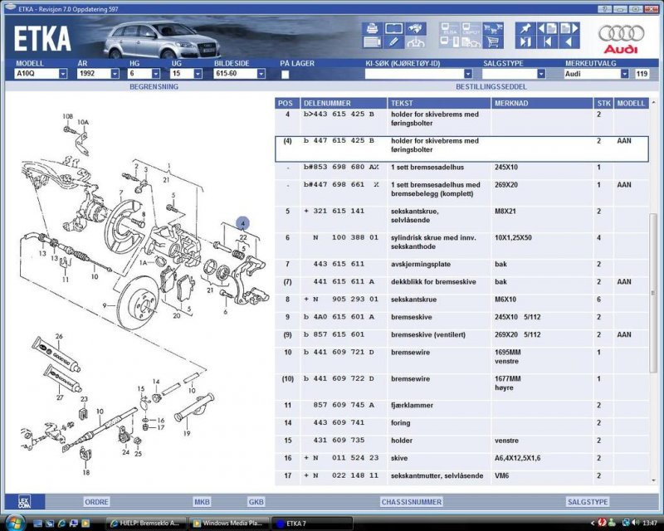
Task: Select the highlighted callout 4 in the diagram
Action: click(x=242, y=222)
